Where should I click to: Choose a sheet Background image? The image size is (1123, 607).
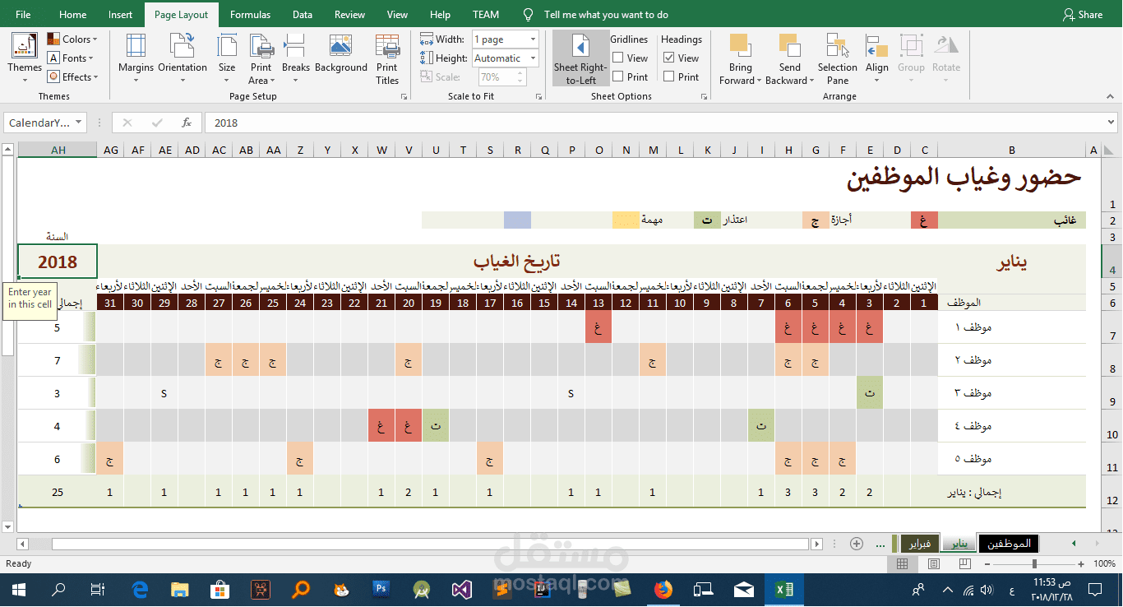(340, 54)
